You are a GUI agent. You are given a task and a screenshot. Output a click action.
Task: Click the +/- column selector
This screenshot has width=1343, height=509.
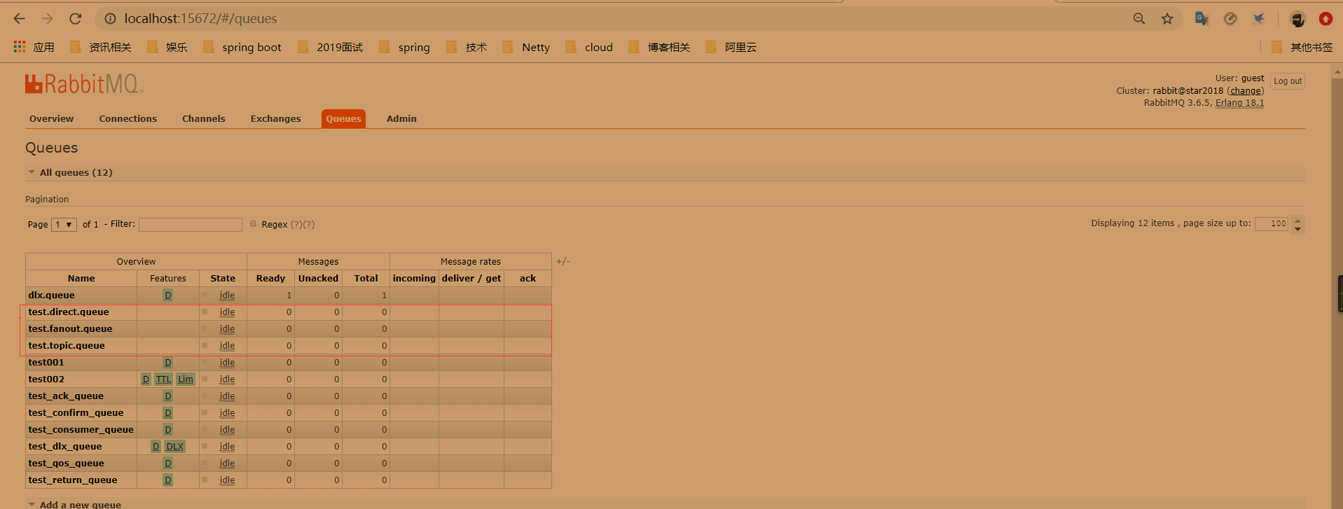(563, 261)
